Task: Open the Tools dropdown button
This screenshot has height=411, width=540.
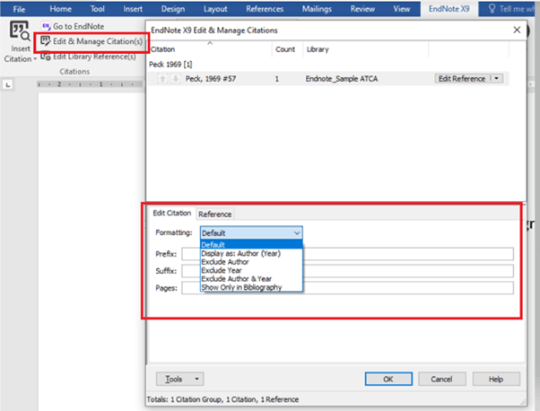Action: coord(180,379)
